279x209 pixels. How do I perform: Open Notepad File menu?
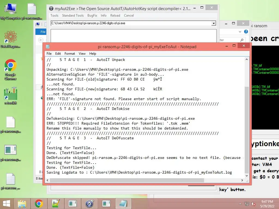click(49, 54)
